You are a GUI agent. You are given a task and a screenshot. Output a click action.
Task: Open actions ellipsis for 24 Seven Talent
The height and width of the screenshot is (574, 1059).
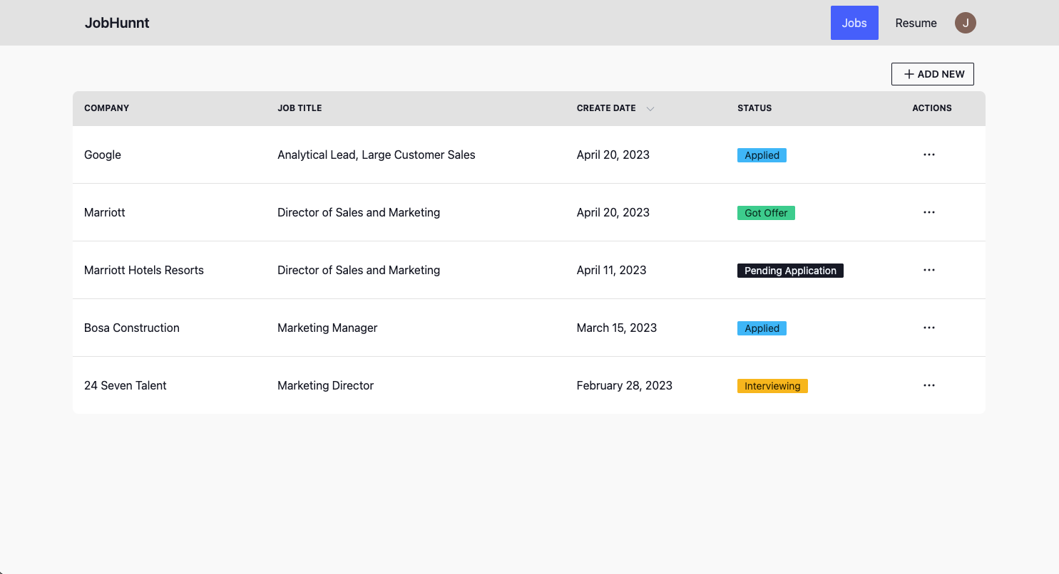coord(928,385)
